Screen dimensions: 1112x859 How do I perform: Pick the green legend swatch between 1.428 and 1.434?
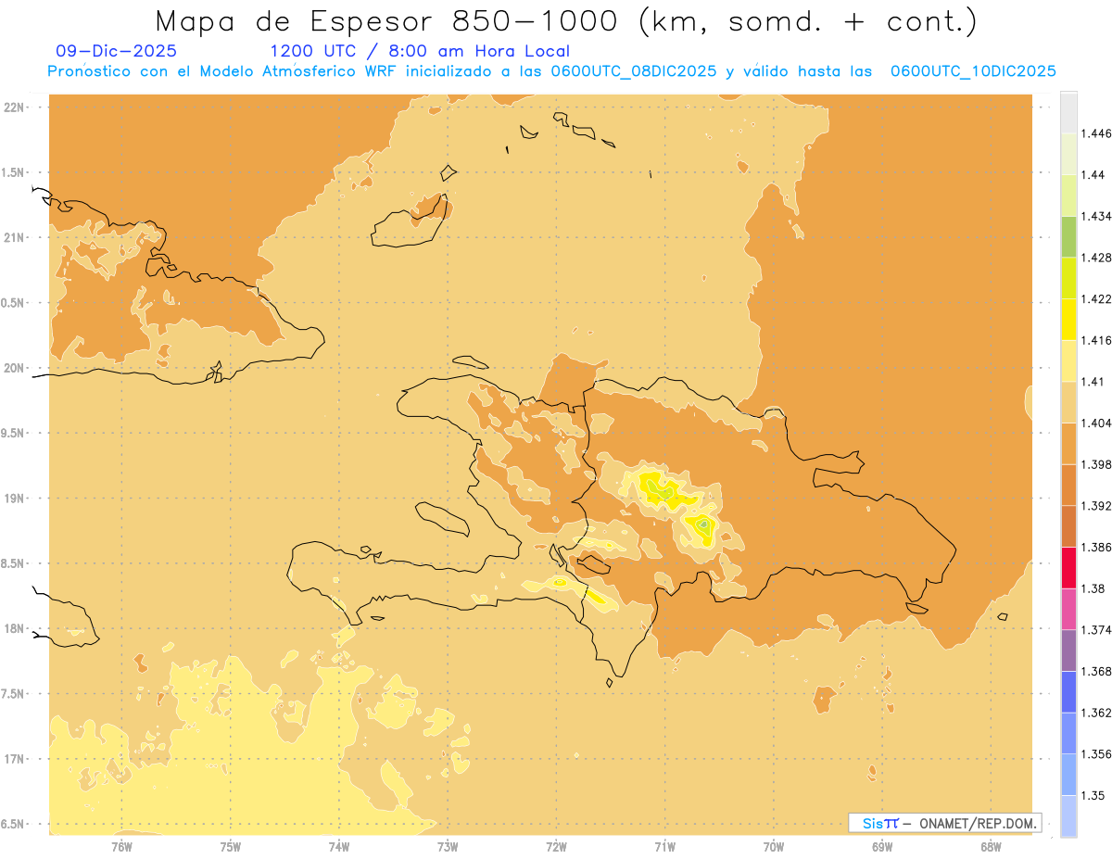coord(1068,236)
